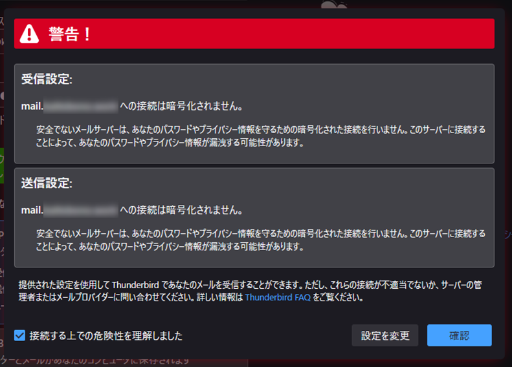Click the warning triangle icon
The height and width of the screenshot is (367, 512).
point(29,34)
